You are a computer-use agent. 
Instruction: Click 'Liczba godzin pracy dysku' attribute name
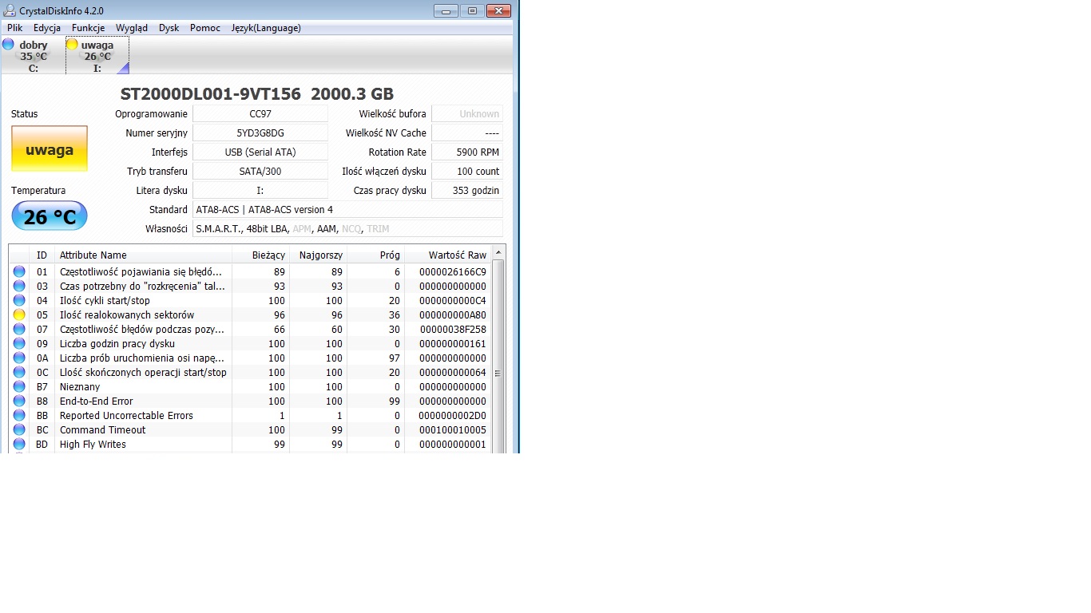click(117, 344)
